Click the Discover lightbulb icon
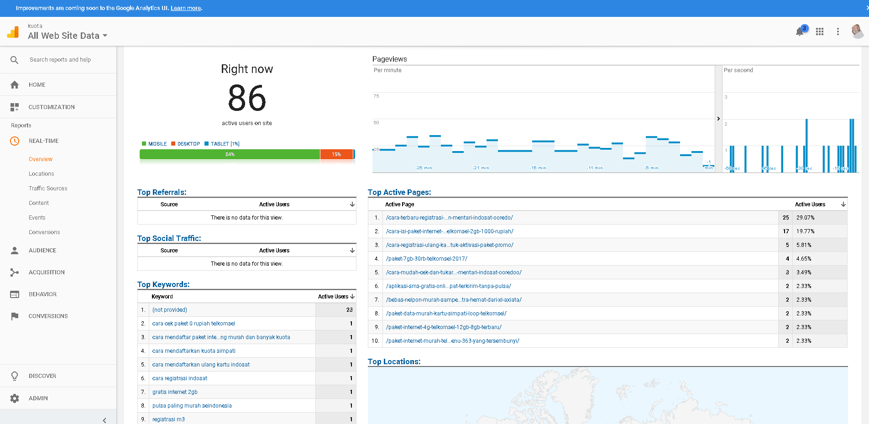The height and width of the screenshot is (424, 869). 15,376
